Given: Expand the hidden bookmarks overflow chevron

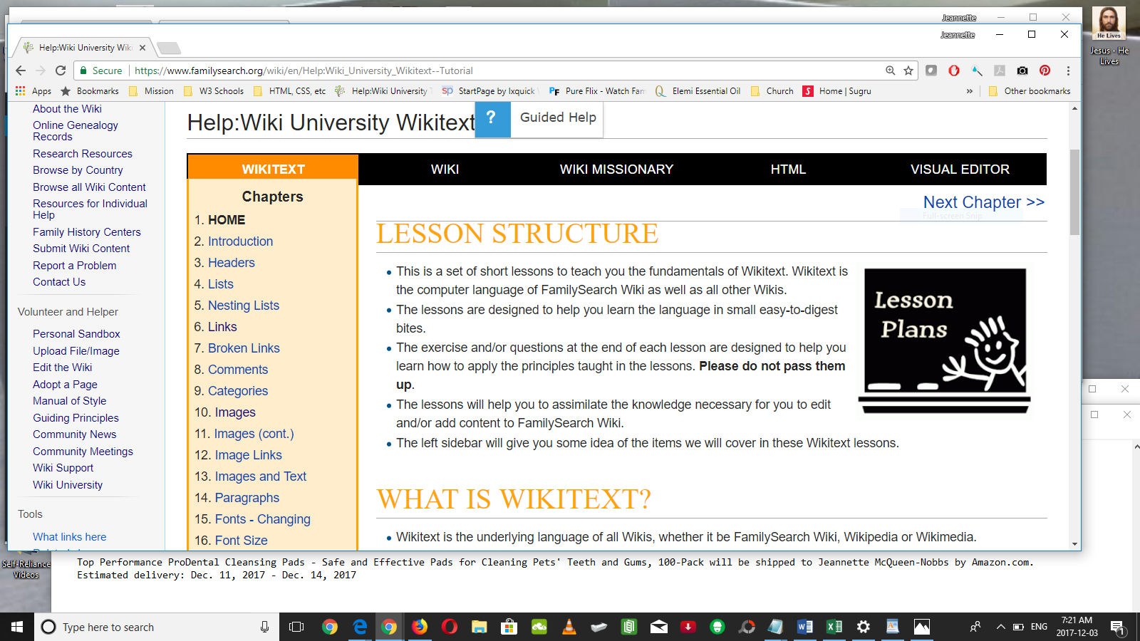Looking at the screenshot, I should pos(969,91).
